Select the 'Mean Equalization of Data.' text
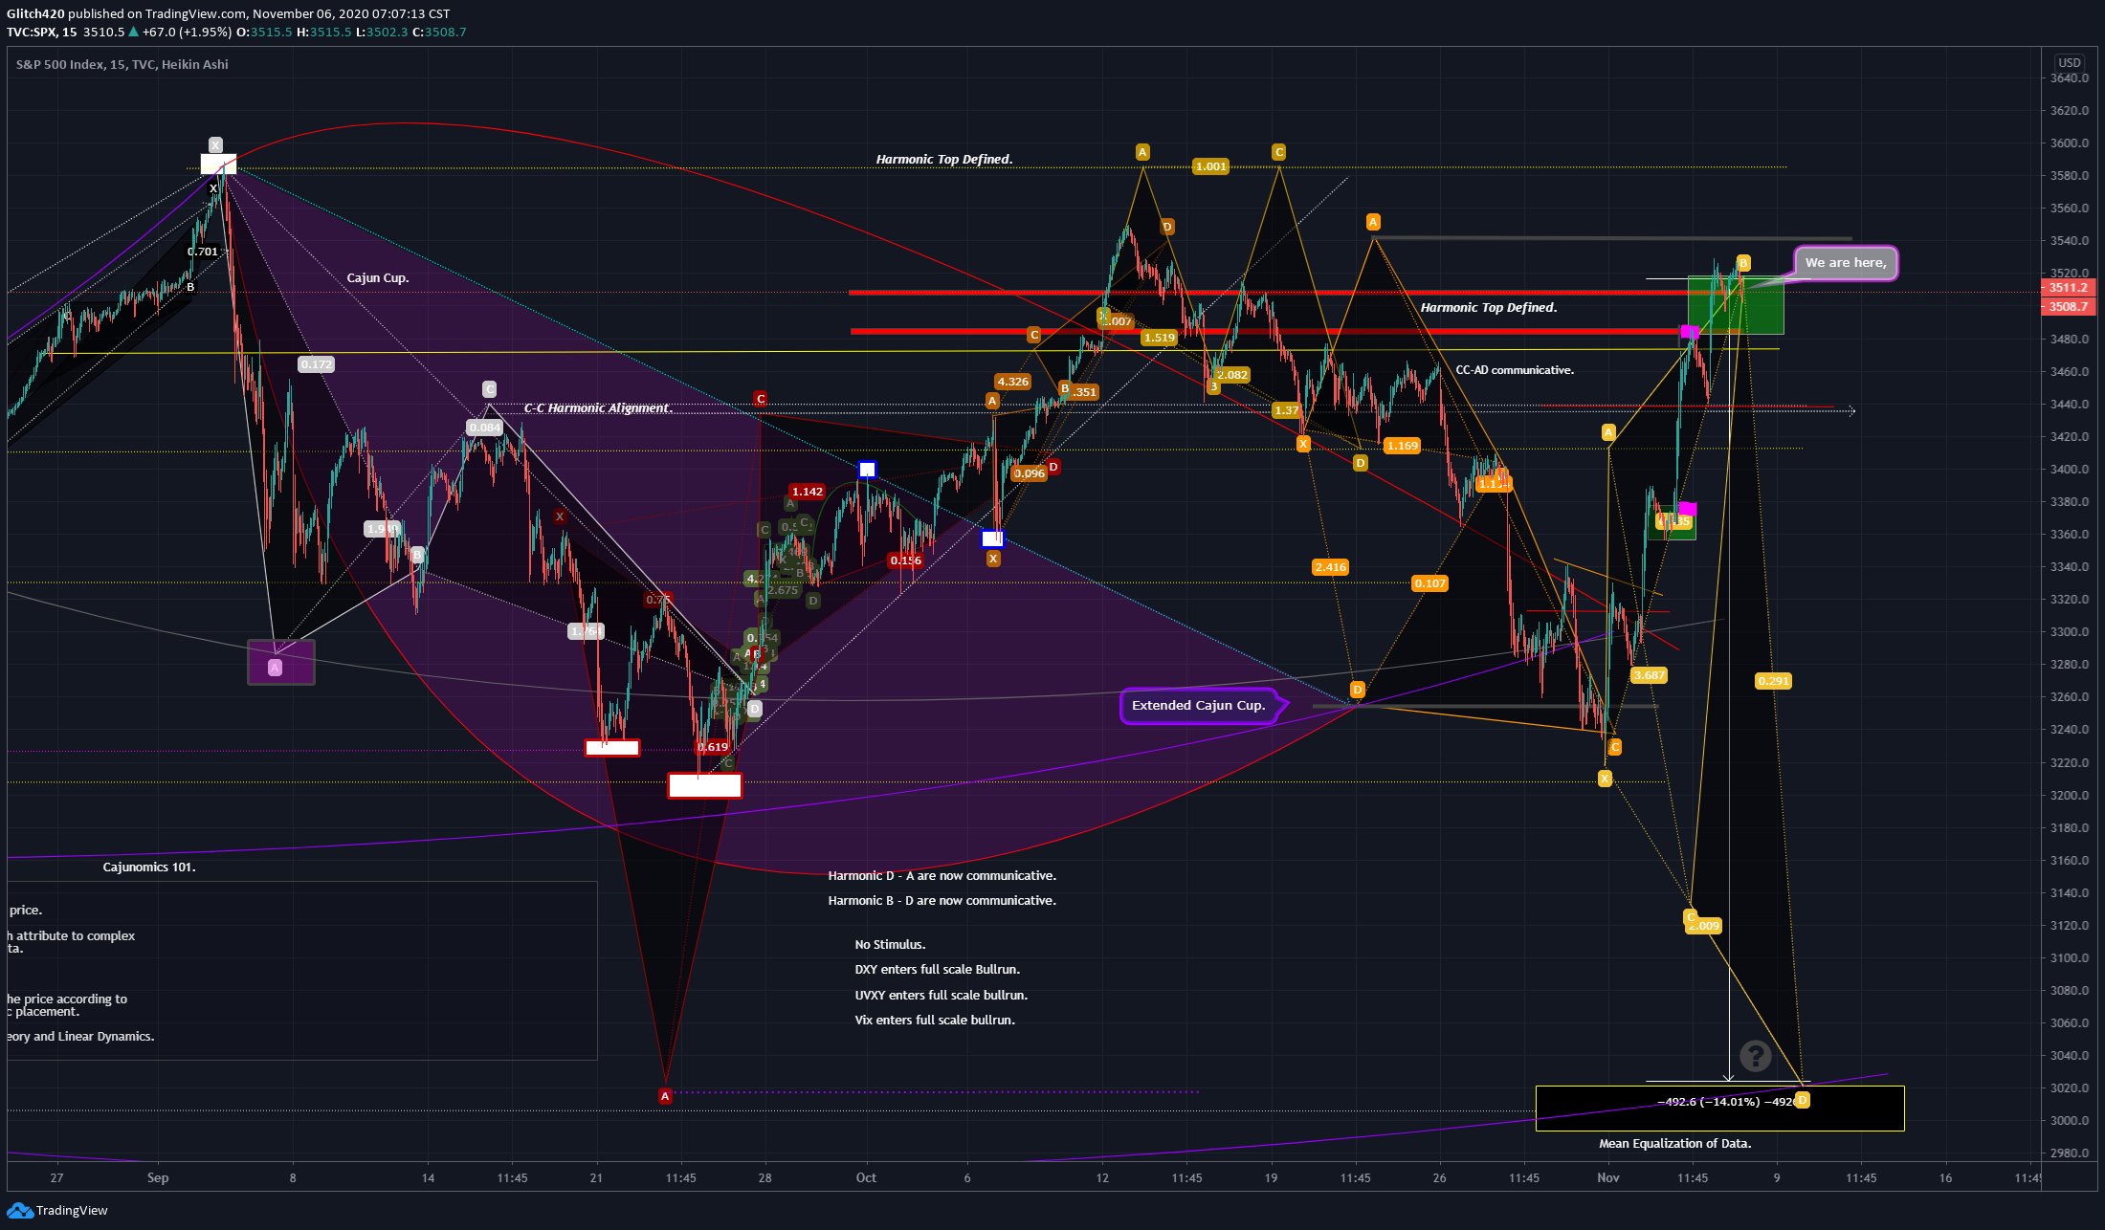Screen dimensions: 2105x1230 pyautogui.click(x=1675, y=1143)
